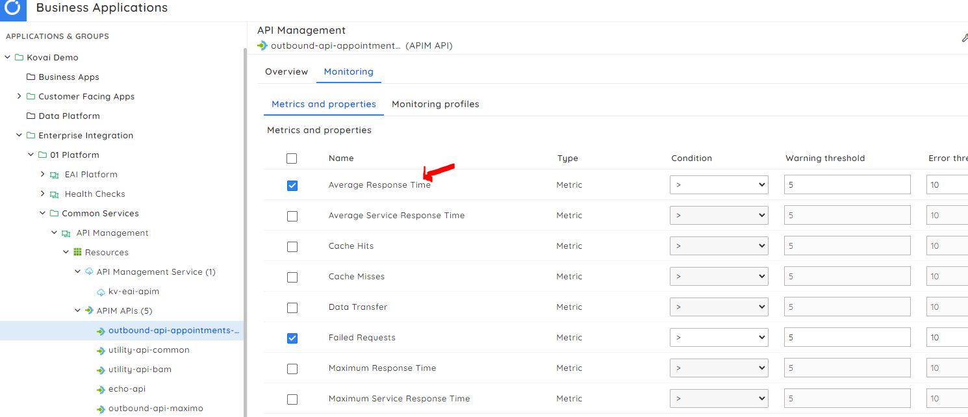968x417 pixels.
Task: Select utility-api-common in the tree
Action: coord(149,350)
